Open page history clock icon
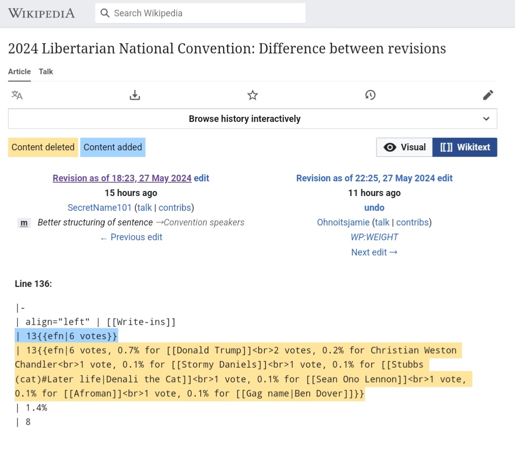Screen dimensions: 515x449 click(370, 95)
